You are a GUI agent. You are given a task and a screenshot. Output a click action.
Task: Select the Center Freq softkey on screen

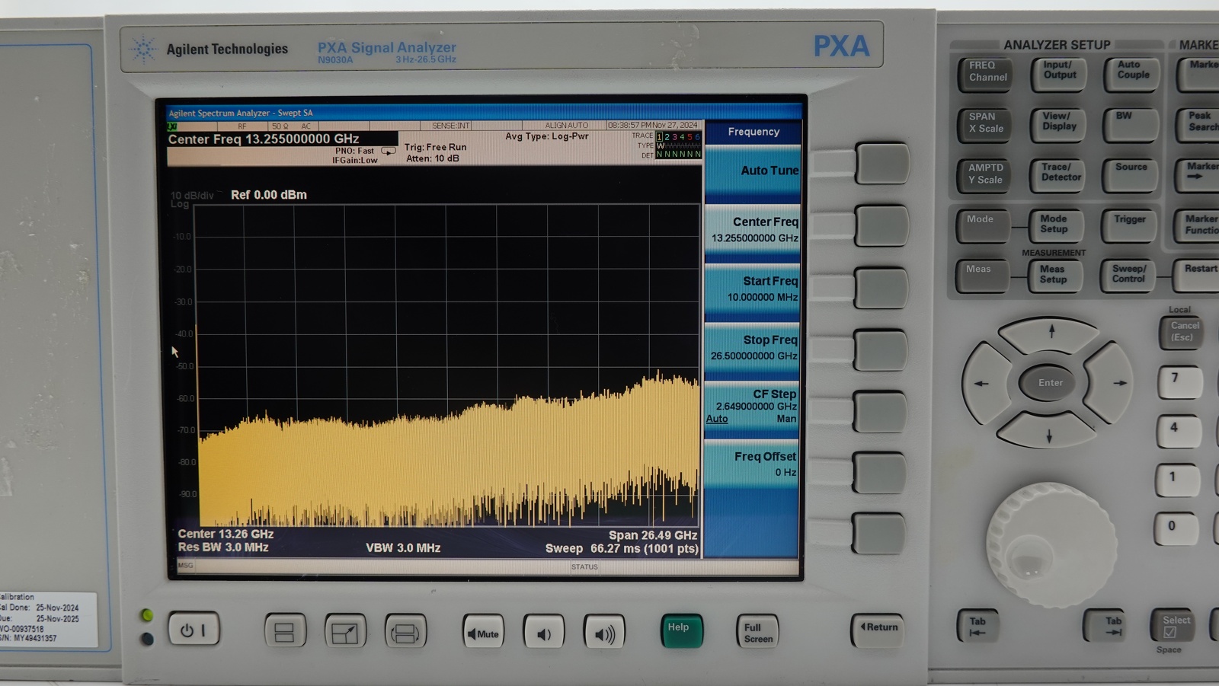tap(752, 229)
